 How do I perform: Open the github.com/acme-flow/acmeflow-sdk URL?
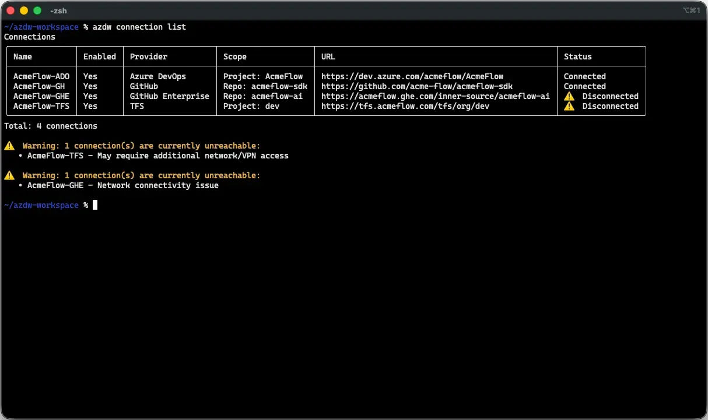pos(417,86)
